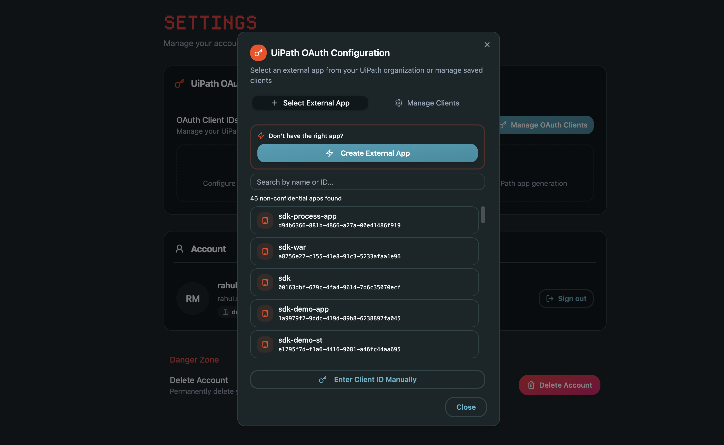Click key icon in Enter Client ID Manually
The height and width of the screenshot is (445, 724).
[x=323, y=379]
